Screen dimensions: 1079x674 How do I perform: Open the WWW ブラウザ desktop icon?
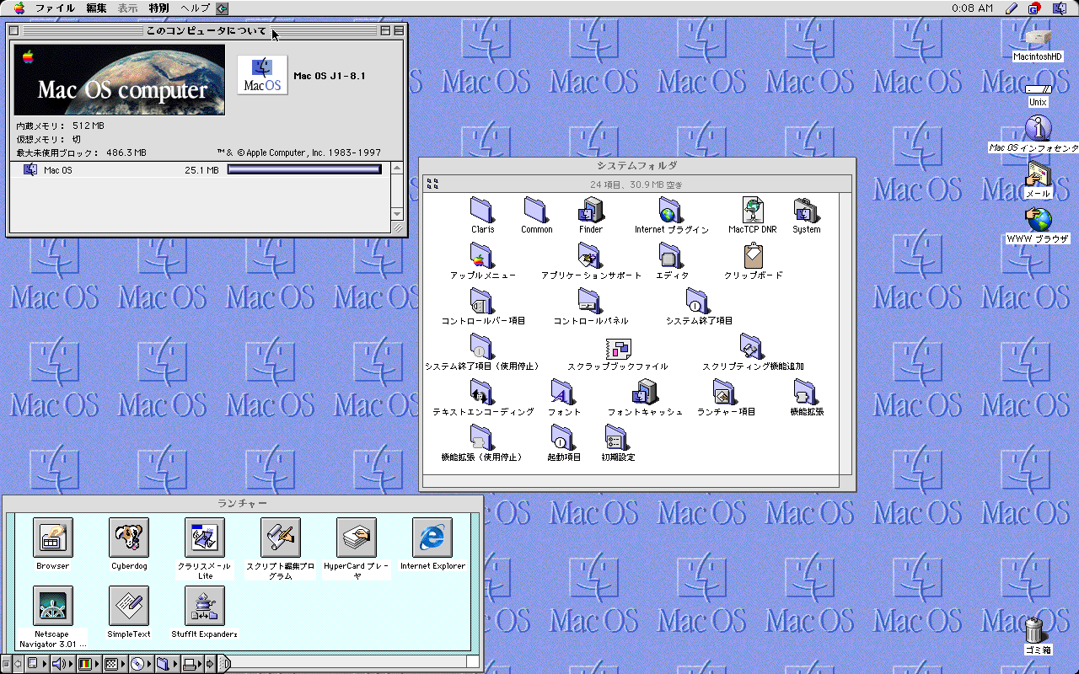pos(1038,219)
